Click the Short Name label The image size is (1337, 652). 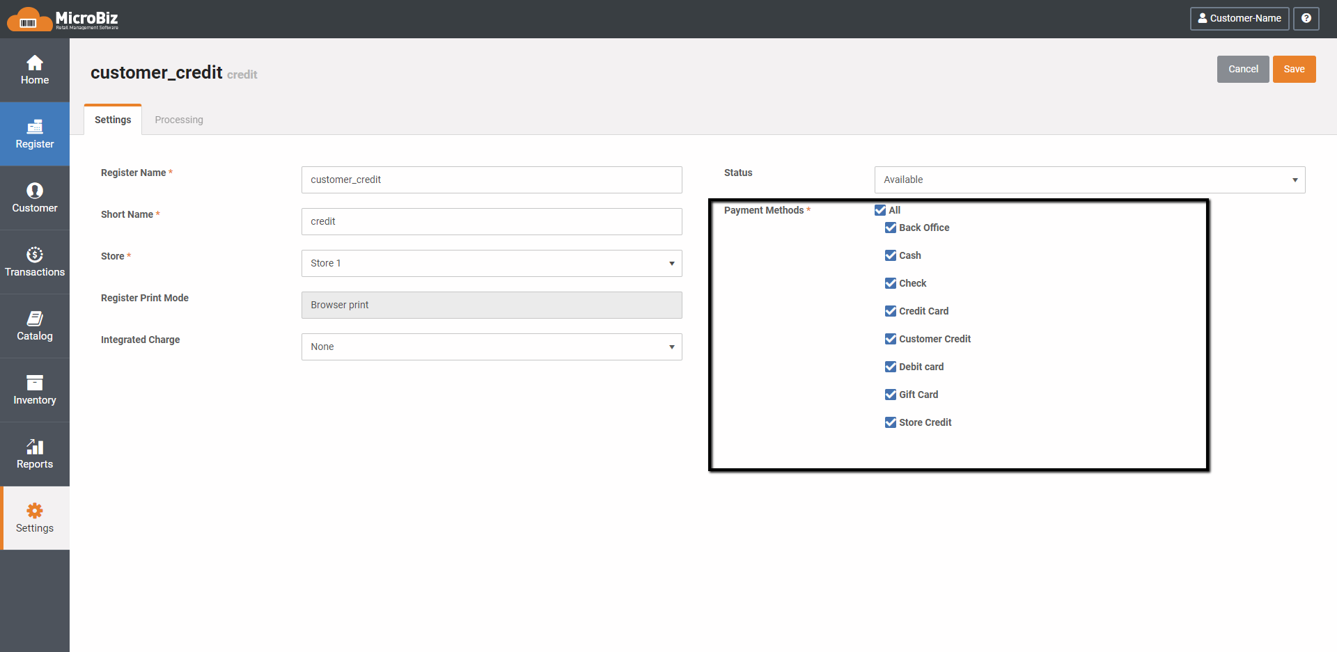[x=127, y=214]
